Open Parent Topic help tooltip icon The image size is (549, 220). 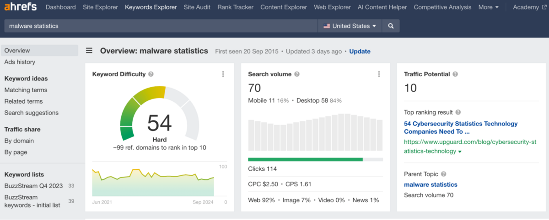pos(444,174)
